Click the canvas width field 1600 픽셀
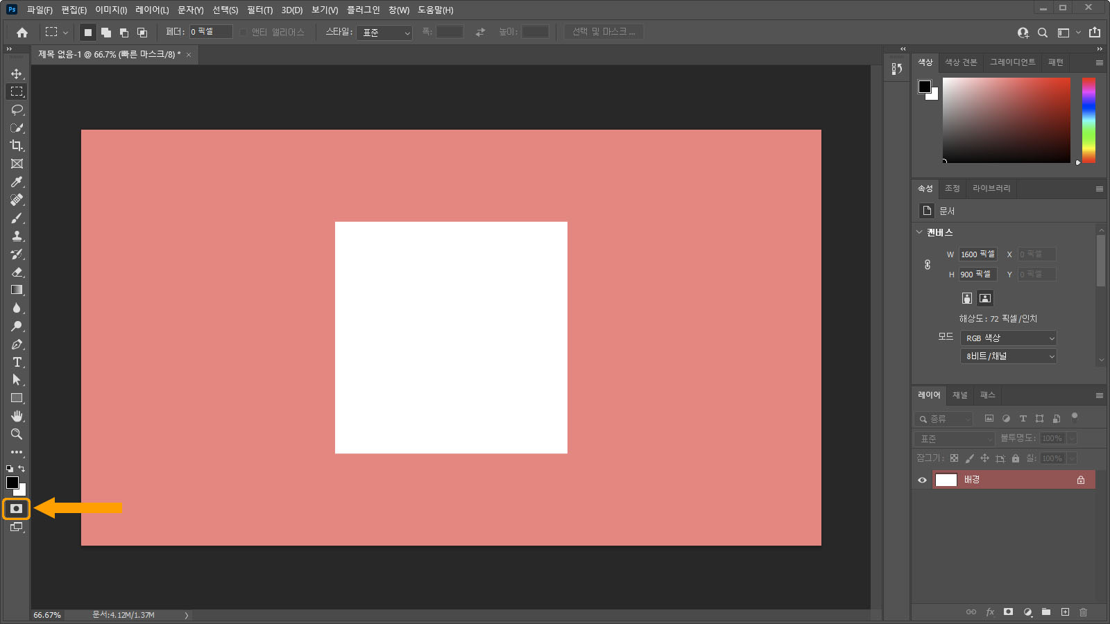 point(977,254)
